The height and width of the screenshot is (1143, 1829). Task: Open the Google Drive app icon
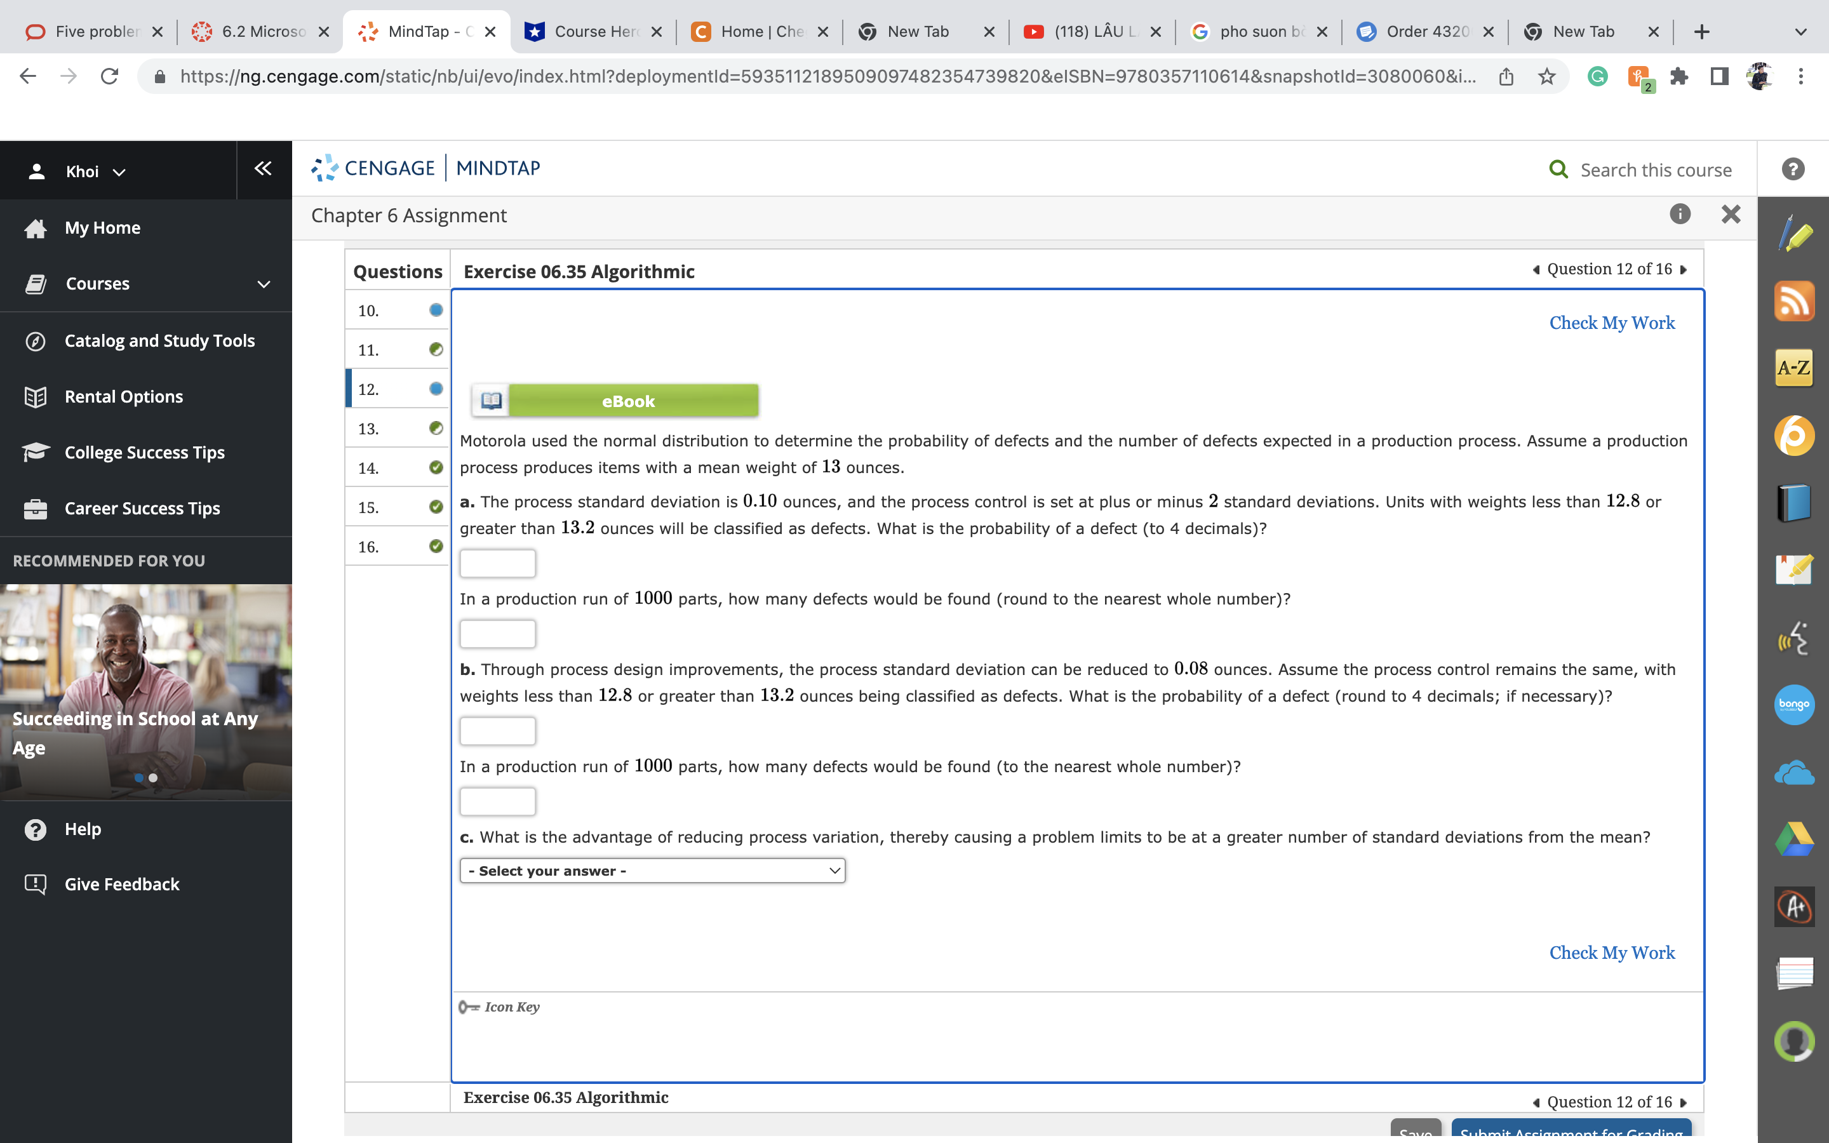pos(1794,838)
